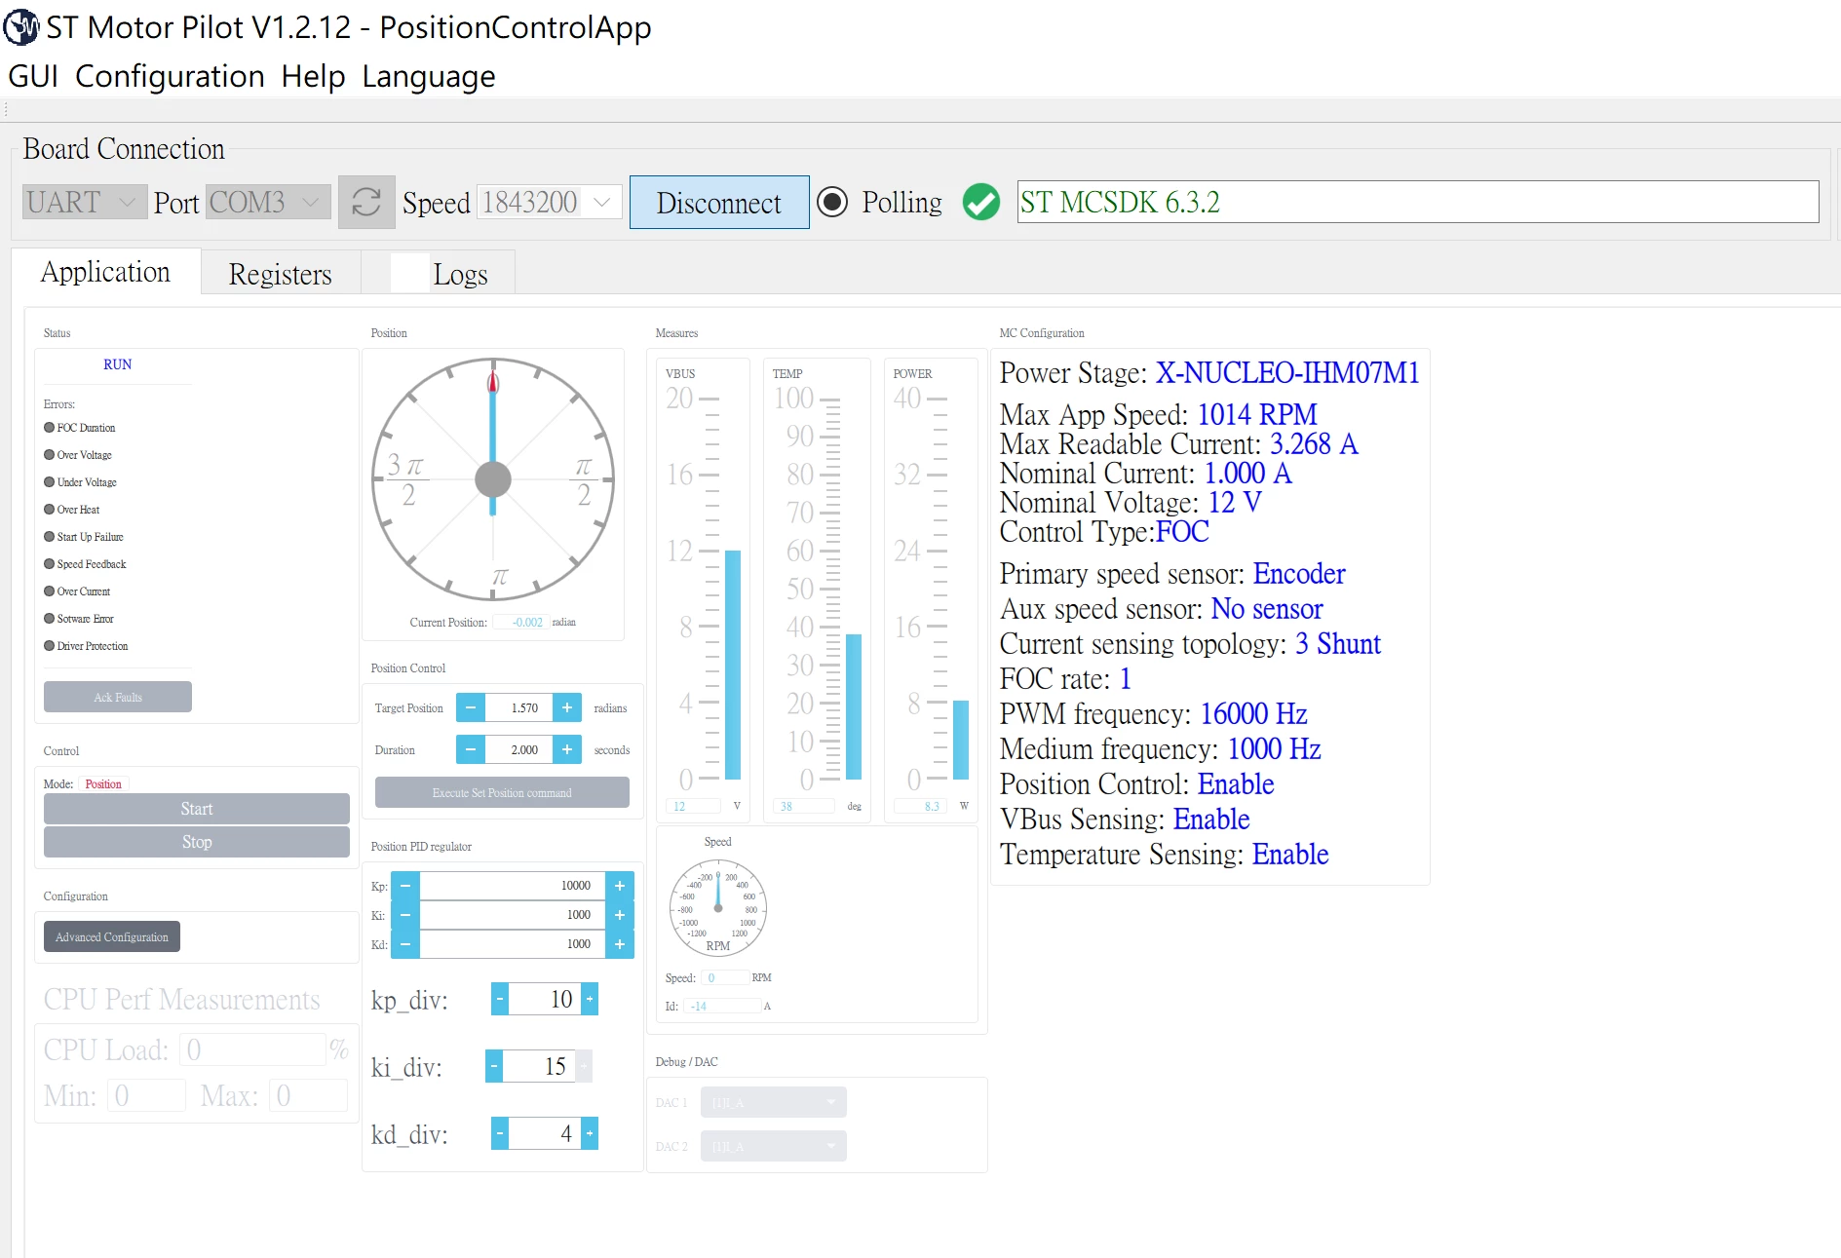Increase Ki value with plus button
Viewport: 1841px width, 1258px height.
[x=620, y=915]
